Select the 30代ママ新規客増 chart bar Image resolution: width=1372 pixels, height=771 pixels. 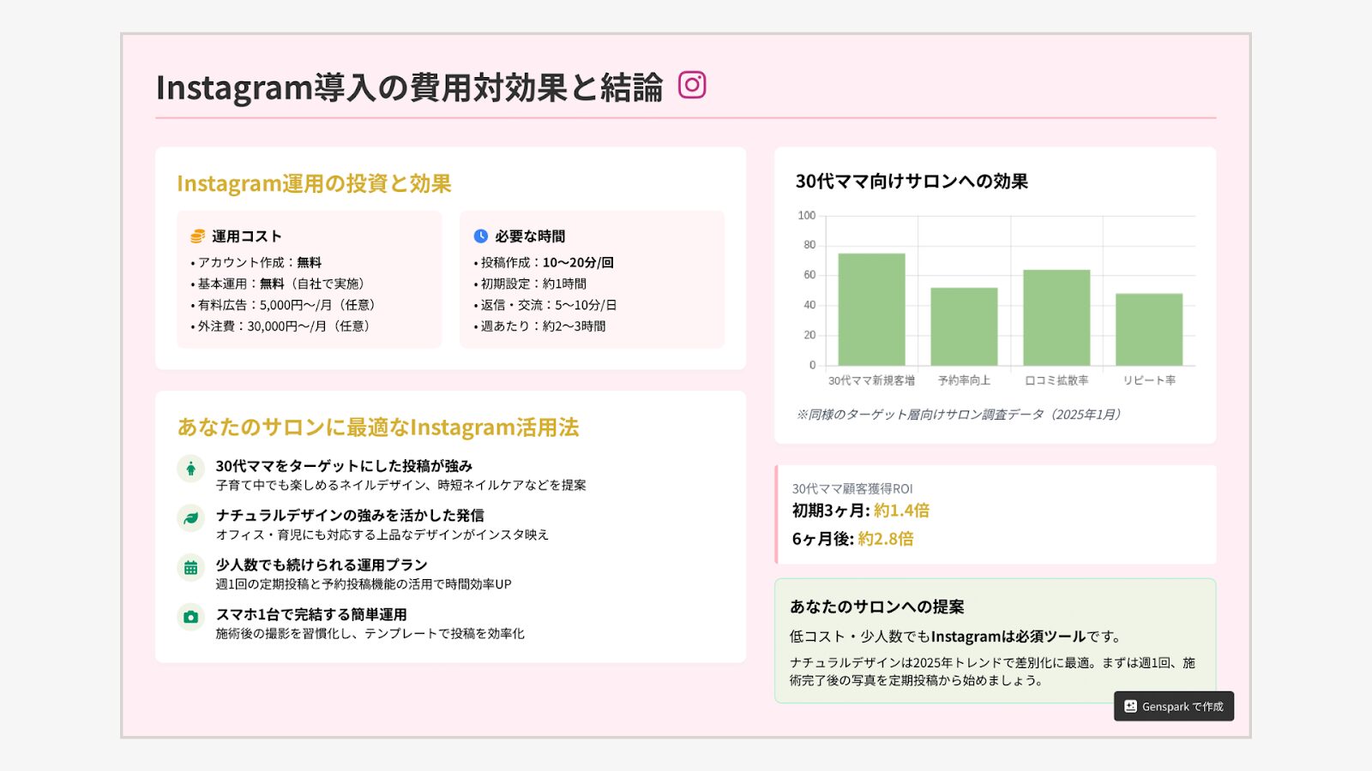871,309
